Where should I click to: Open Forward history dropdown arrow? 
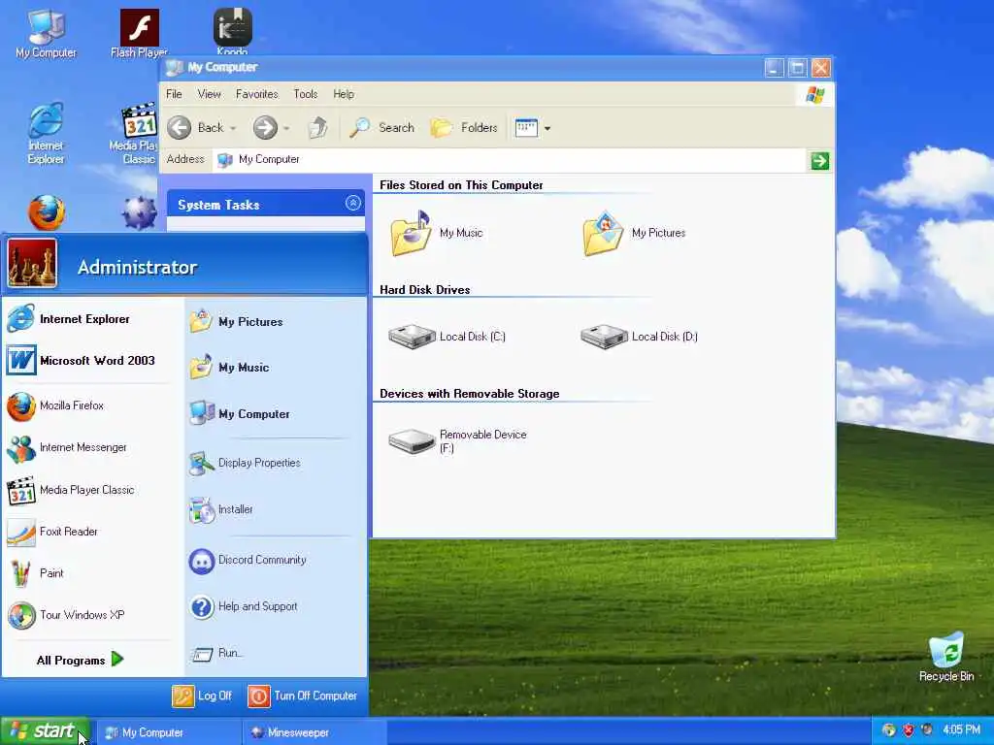click(x=286, y=129)
